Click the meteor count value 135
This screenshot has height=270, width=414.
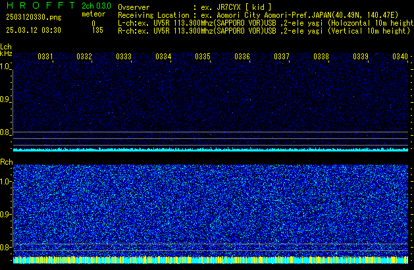pyautogui.click(x=97, y=30)
